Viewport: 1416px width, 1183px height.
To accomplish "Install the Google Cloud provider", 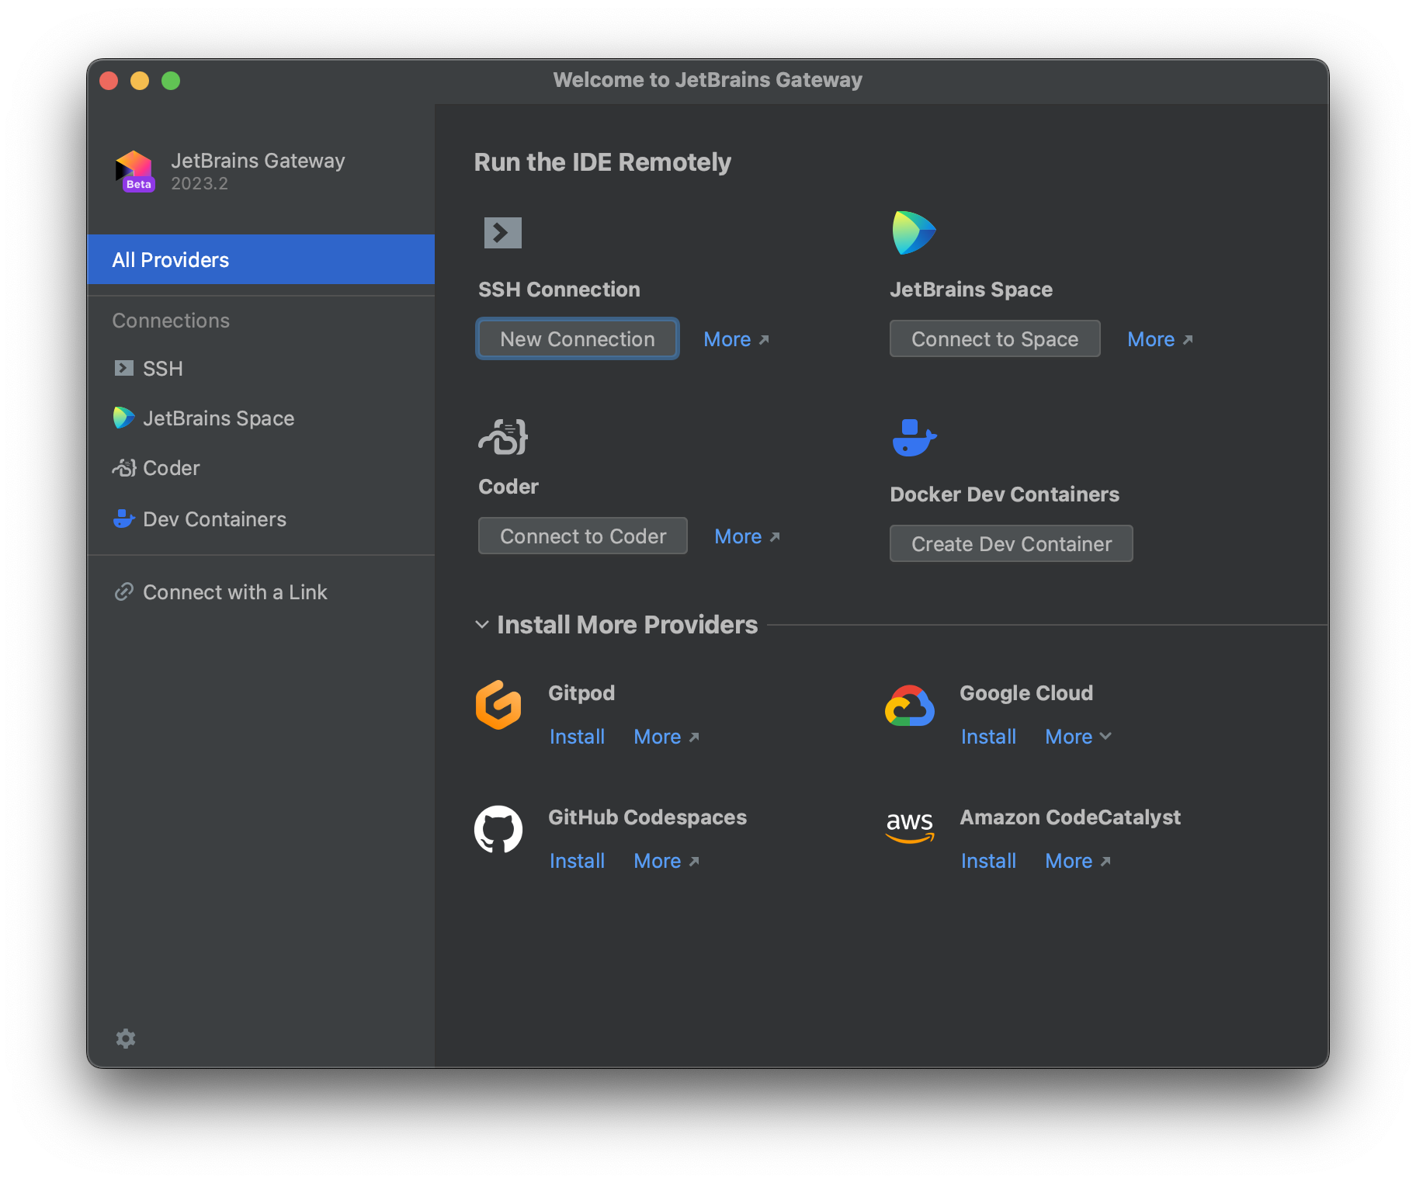I will (x=988, y=737).
